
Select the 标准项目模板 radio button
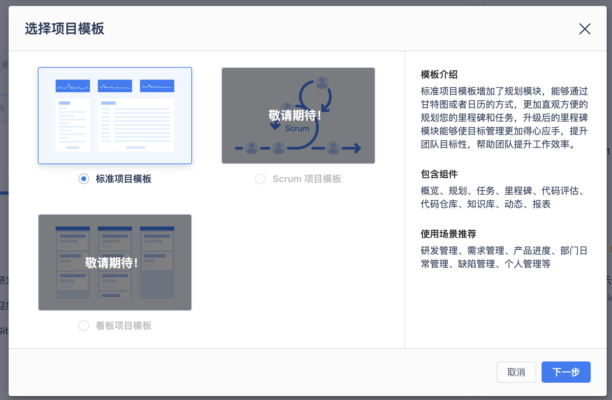coord(84,179)
